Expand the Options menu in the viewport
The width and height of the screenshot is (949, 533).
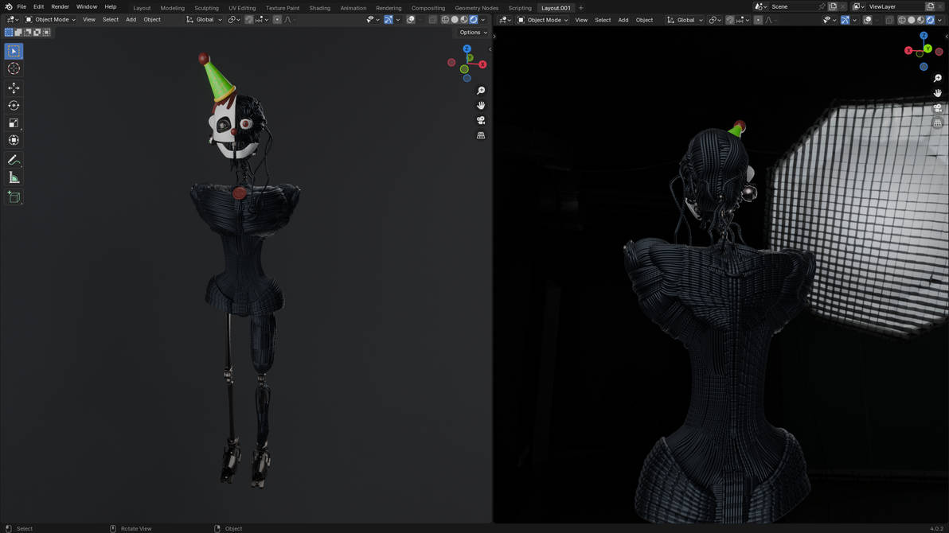471,33
